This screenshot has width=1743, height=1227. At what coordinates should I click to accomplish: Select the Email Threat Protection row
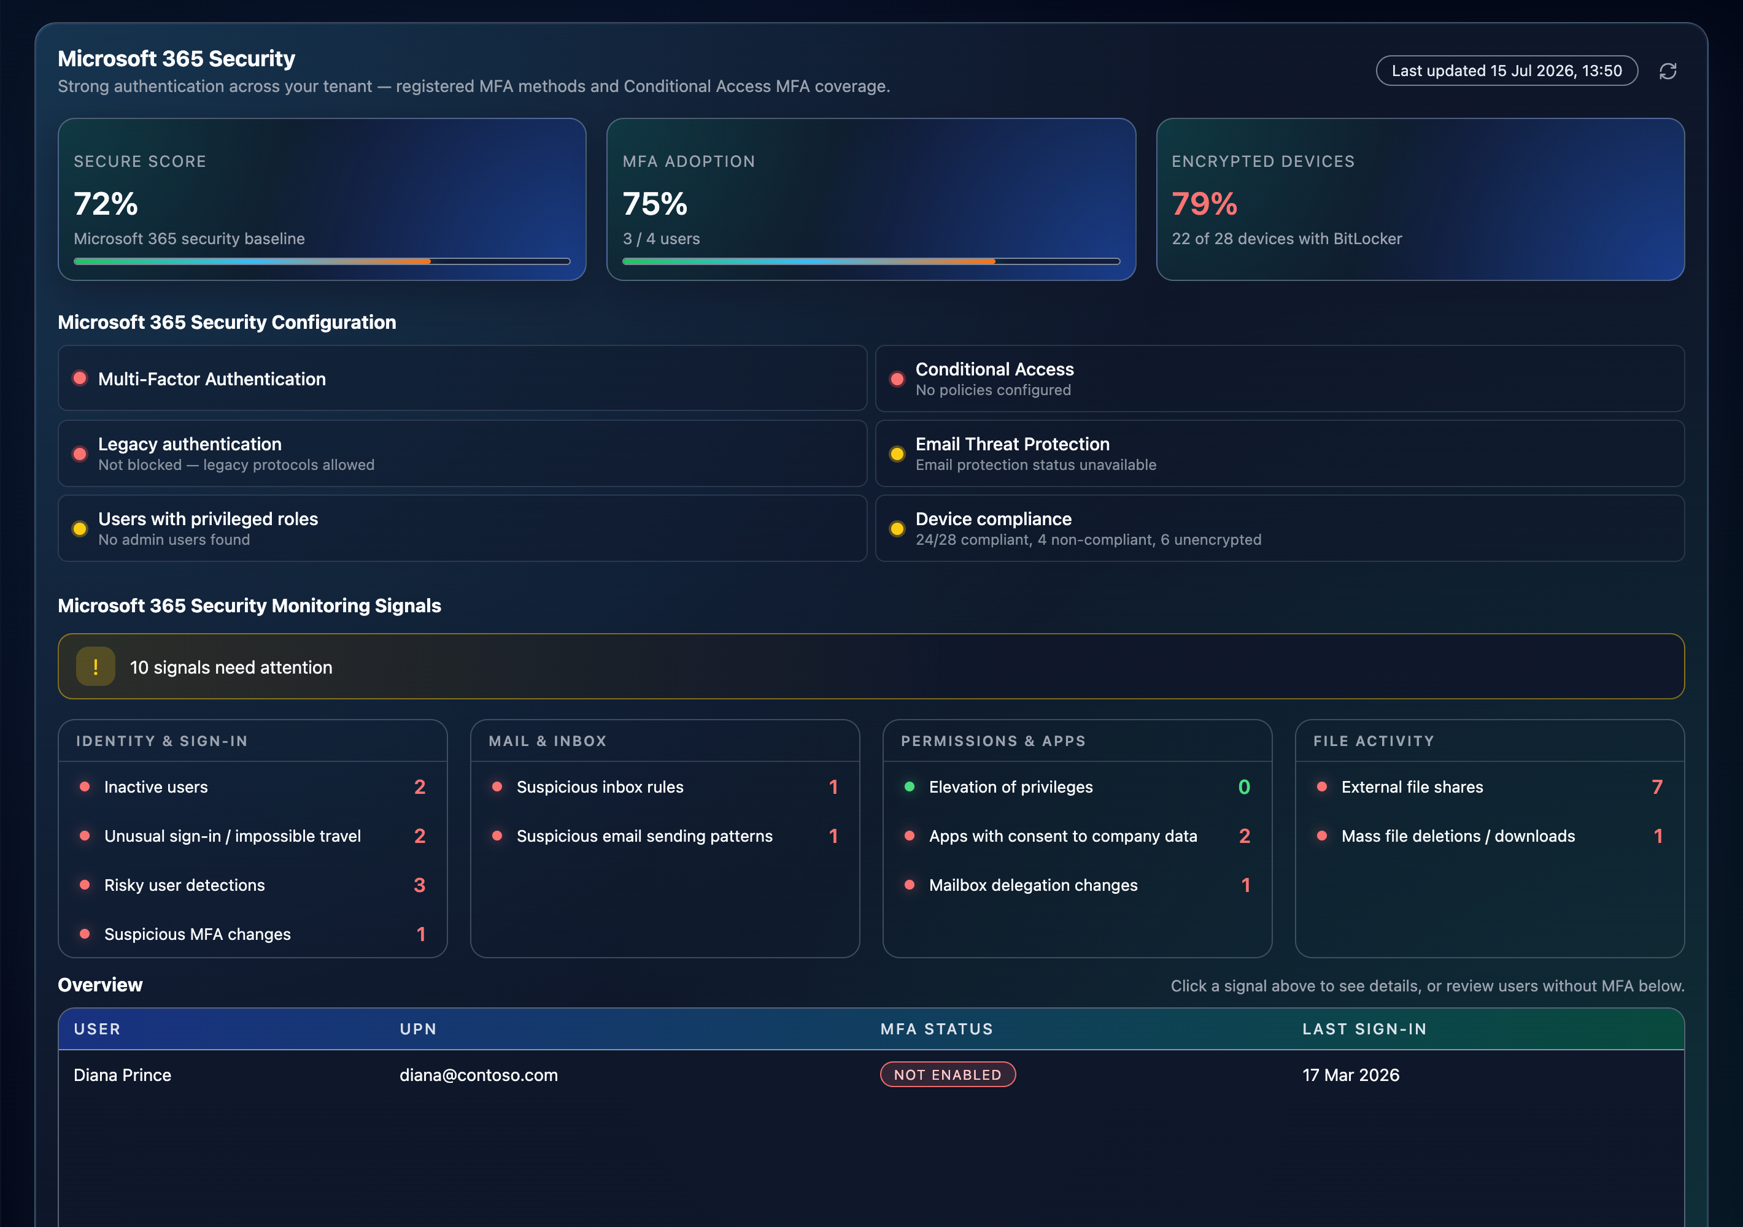click(1279, 453)
